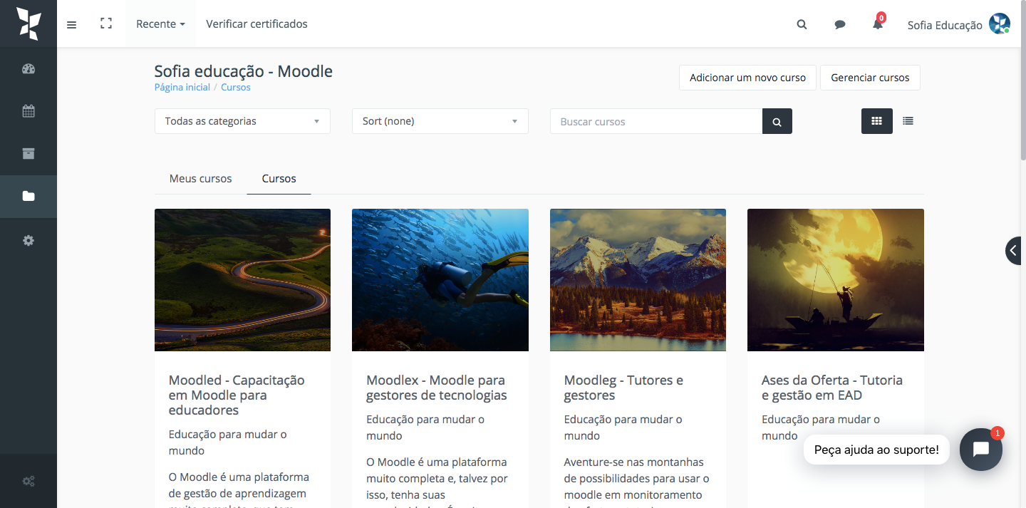Open the calendar icon in sidebar
Image resolution: width=1026 pixels, height=508 pixels.
click(28, 111)
